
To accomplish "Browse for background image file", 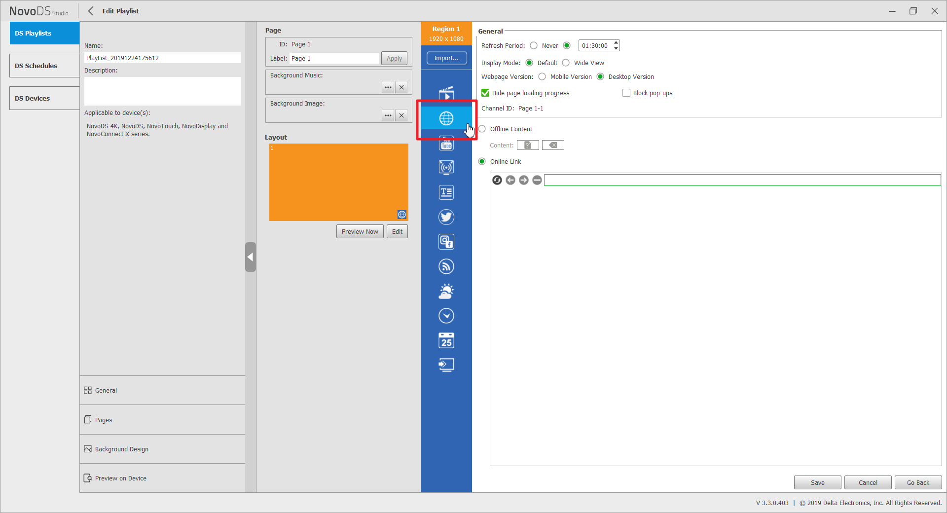I will pyautogui.click(x=388, y=115).
